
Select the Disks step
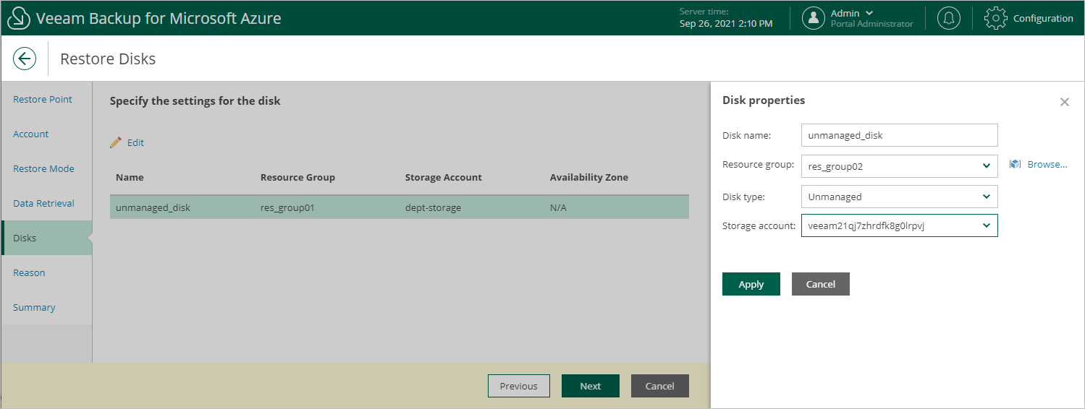pyautogui.click(x=46, y=238)
